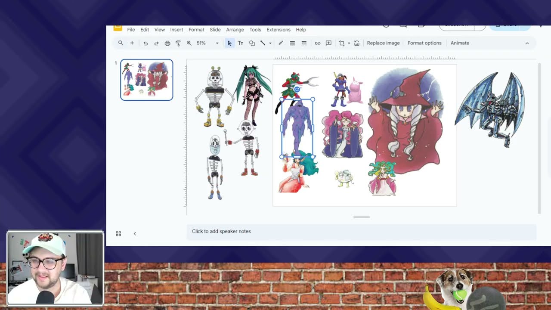Image resolution: width=551 pixels, height=310 pixels.
Task: Reset image icon in toolbar
Action: 357,43
